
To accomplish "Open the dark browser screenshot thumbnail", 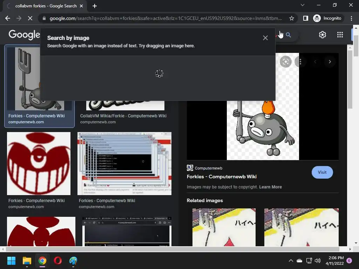I will [x=127, y=231].
